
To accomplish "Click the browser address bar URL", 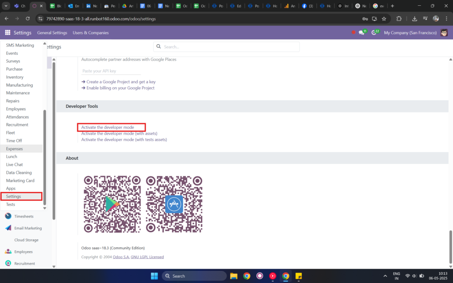I will tap(101, 19).
